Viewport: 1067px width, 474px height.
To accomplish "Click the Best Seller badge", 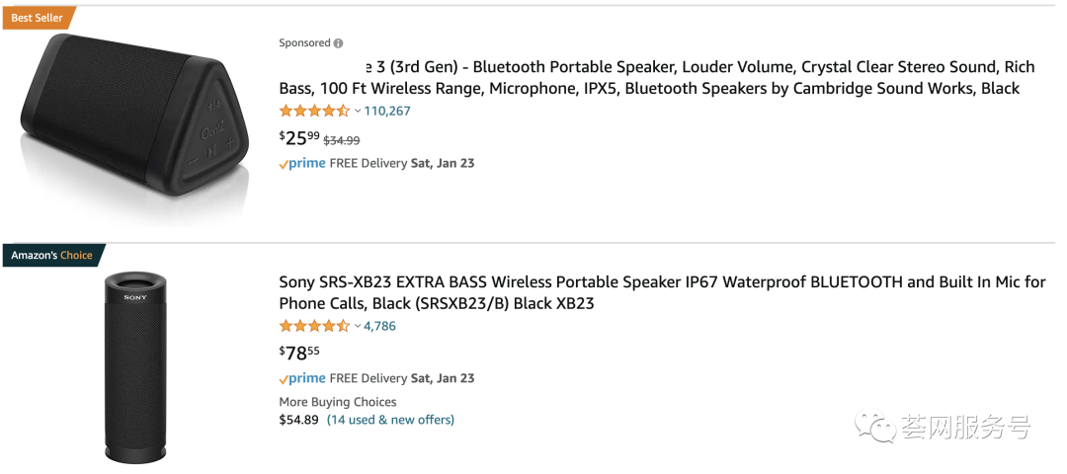I will point(36,18).
